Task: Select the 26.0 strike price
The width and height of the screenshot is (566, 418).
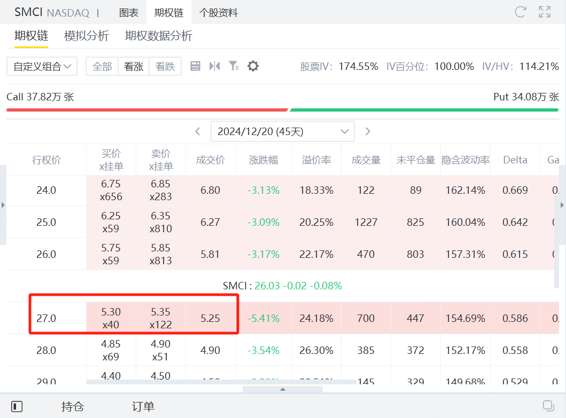Action: [x=46, y=254]
